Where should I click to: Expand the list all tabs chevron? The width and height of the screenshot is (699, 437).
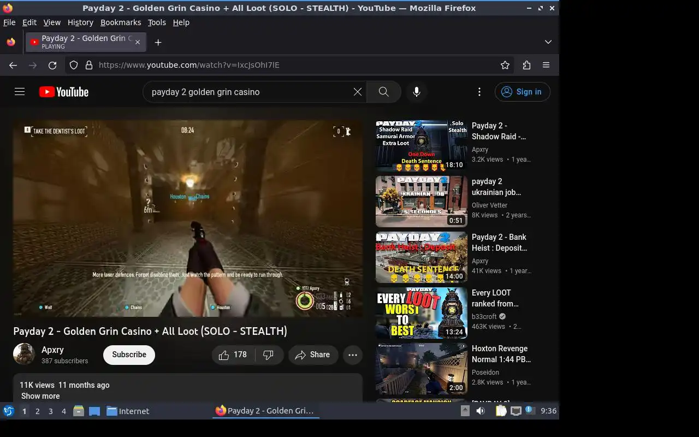tap(548, 42)
